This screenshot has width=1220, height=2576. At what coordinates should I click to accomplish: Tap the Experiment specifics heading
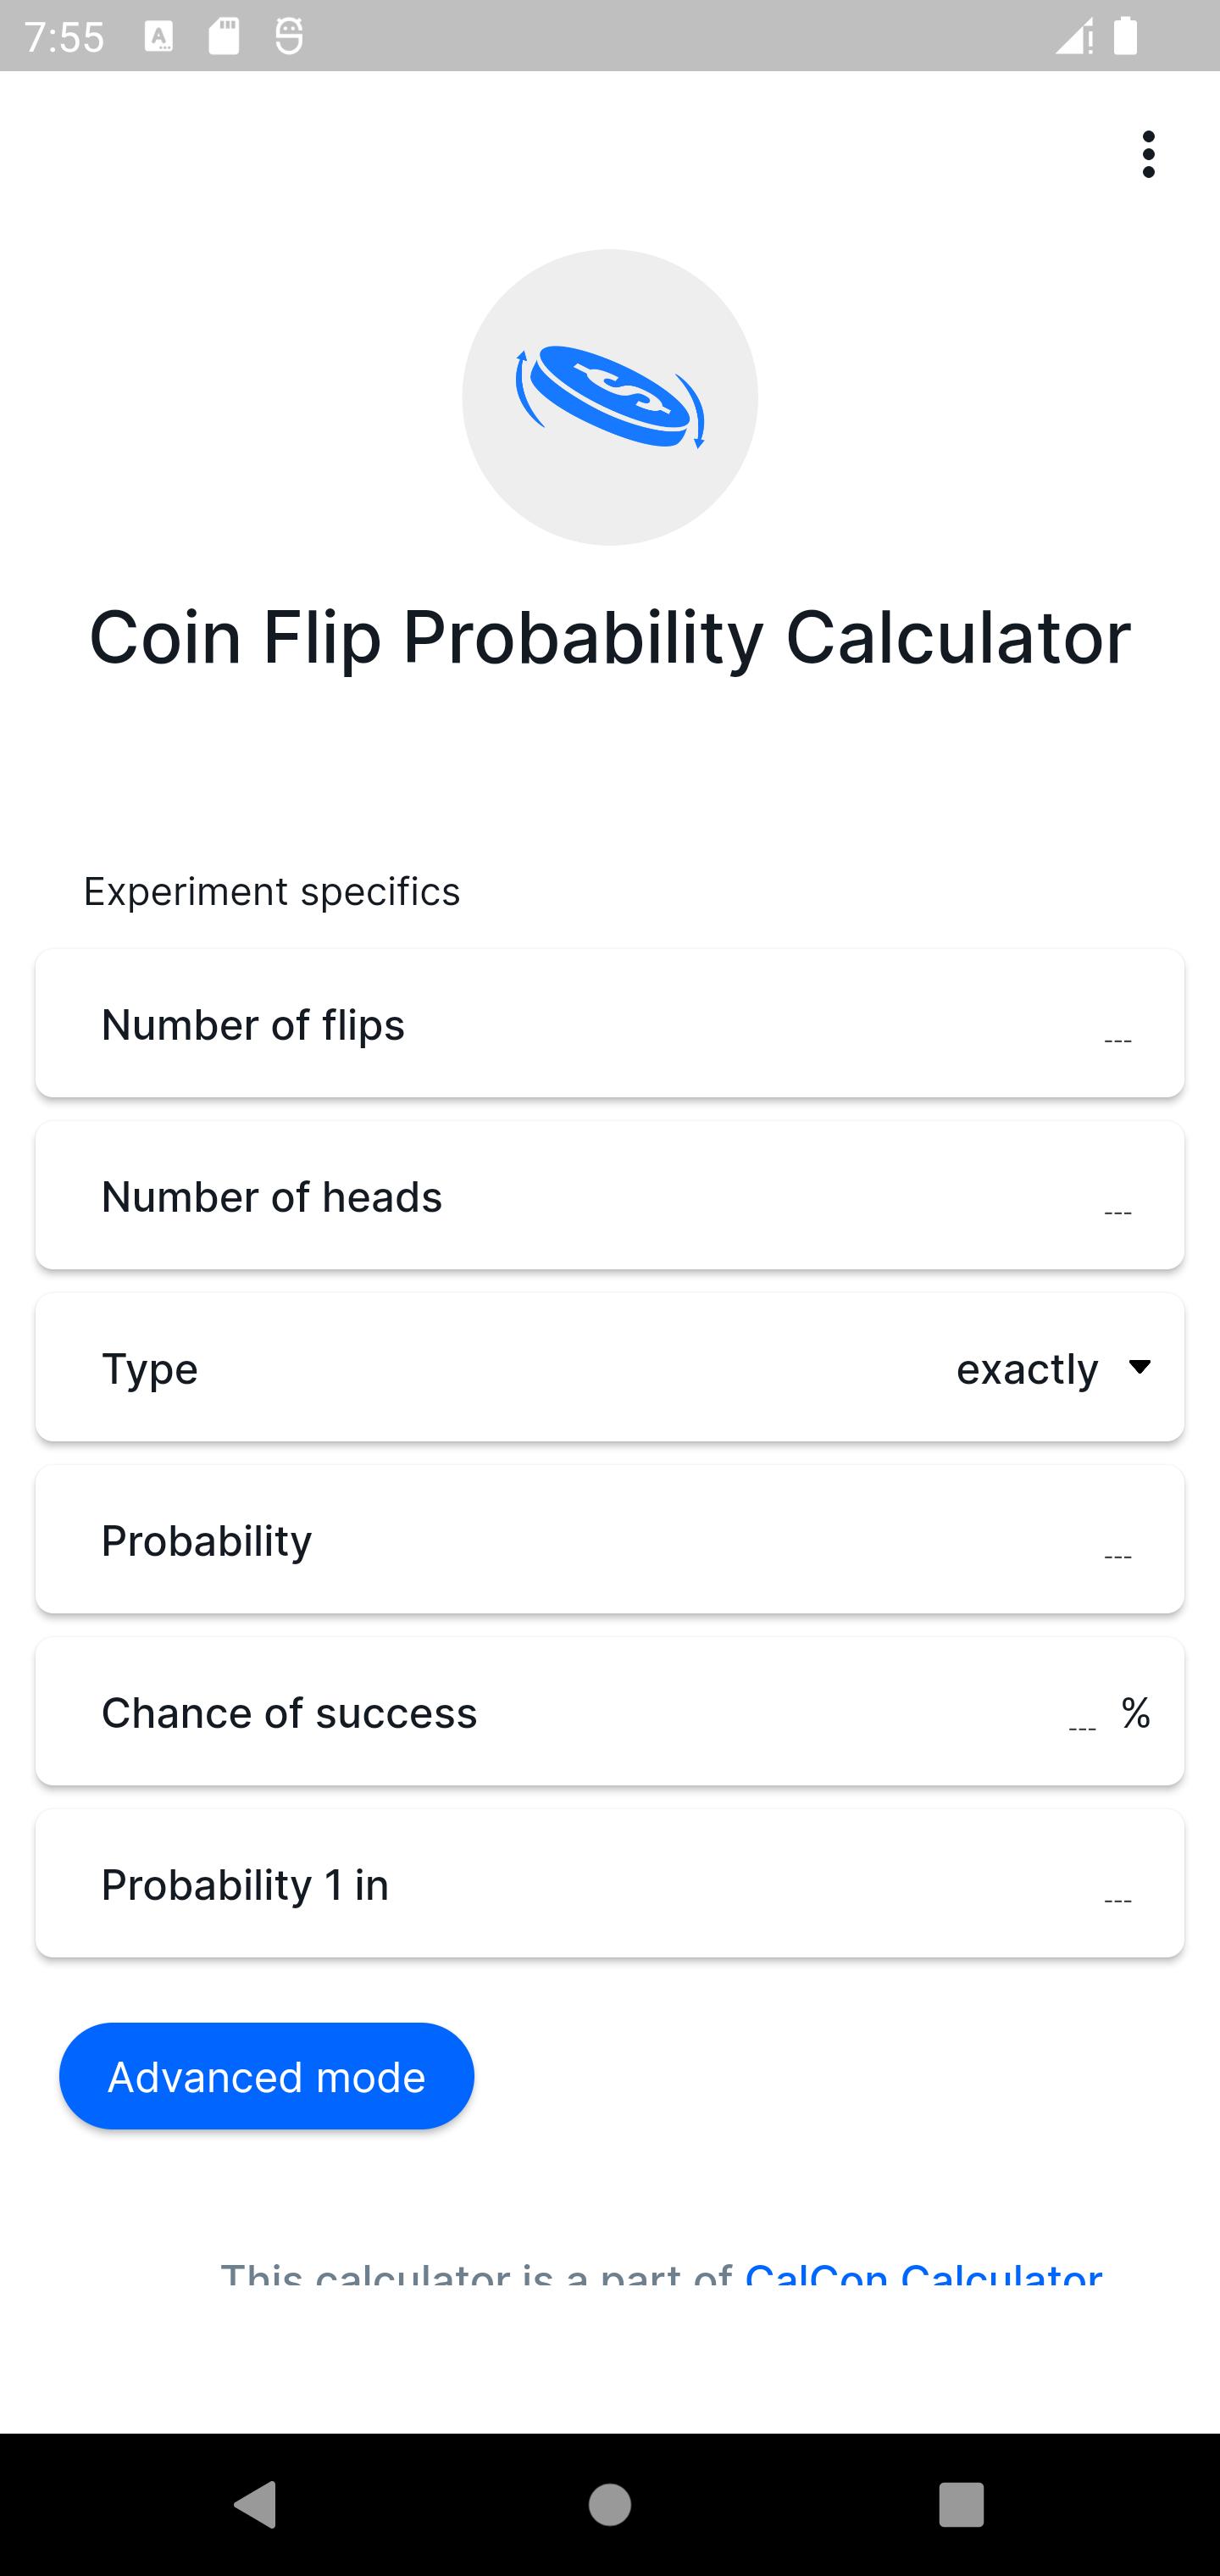[270, 891]
